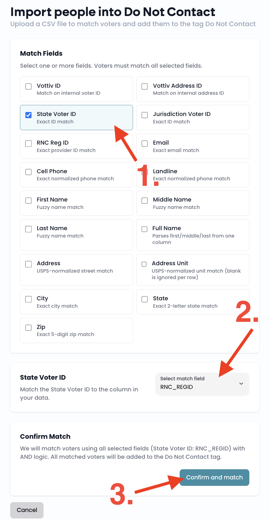This screenshot has height=520, width=269.
Task: Check the Last Name match field
Action: [x=29, y=229]
